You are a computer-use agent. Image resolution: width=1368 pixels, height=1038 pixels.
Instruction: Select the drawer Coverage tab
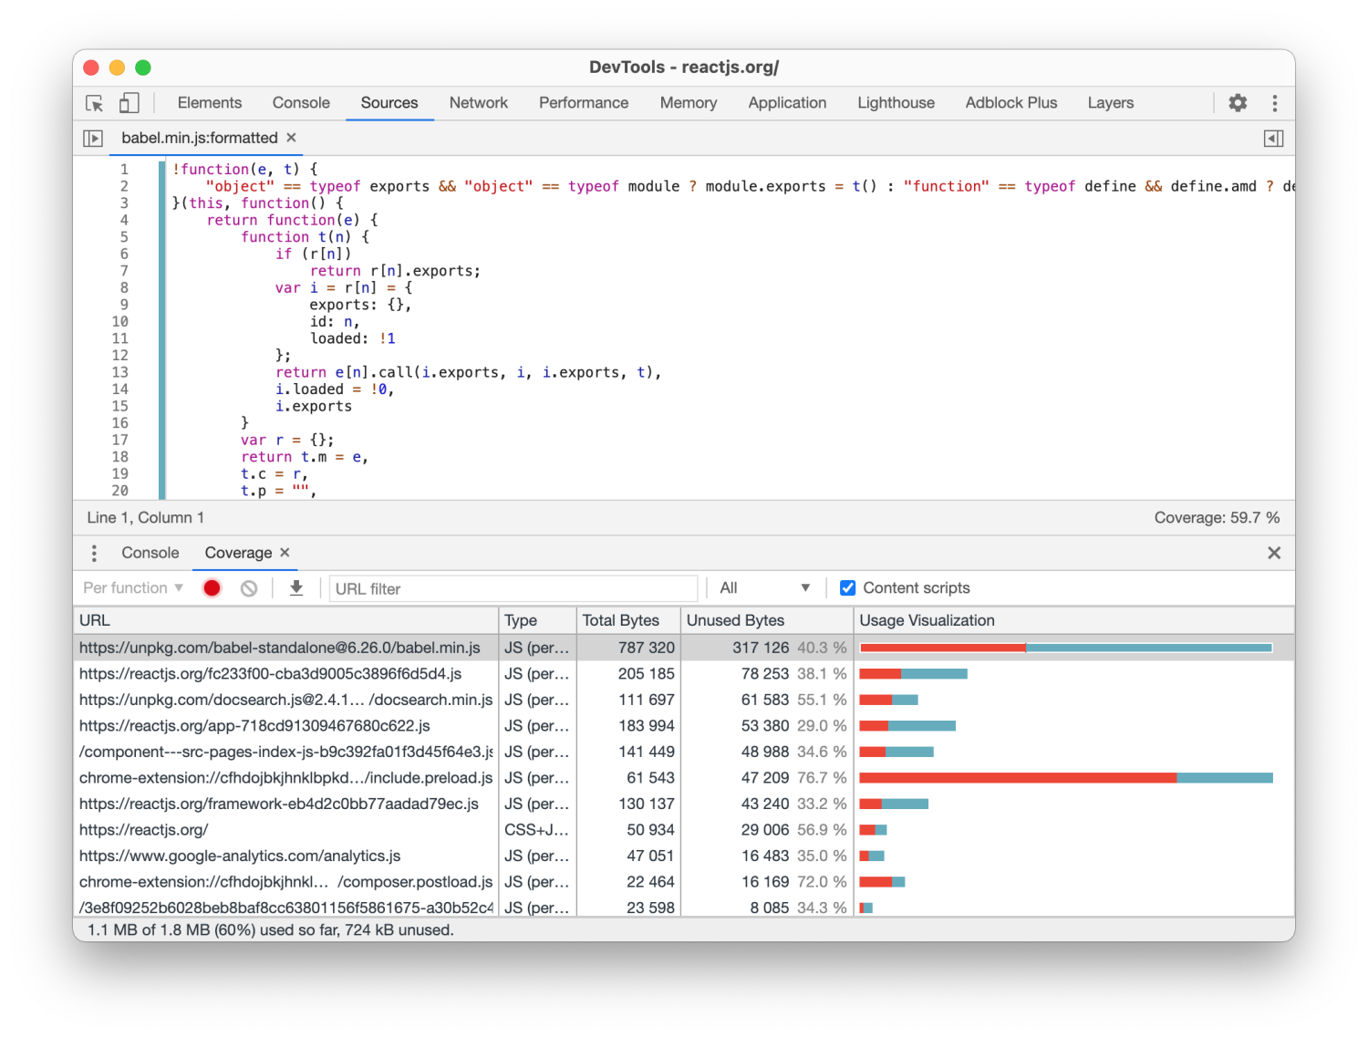[238, 553]
